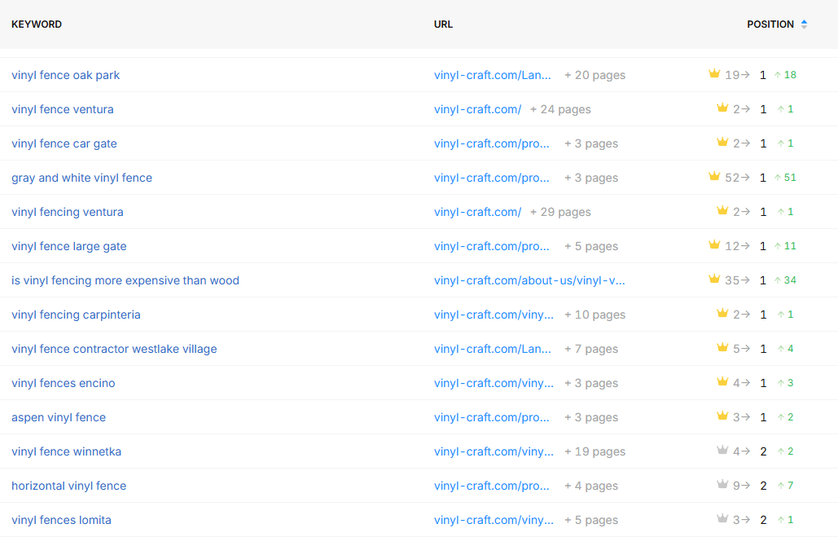The height and width of the screenshot is (537, 838).
Task: Click the green position change value 18
Action: [790, 75]
